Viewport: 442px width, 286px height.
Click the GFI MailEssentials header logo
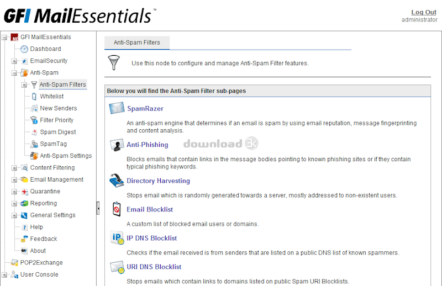[x=80, y=16]
